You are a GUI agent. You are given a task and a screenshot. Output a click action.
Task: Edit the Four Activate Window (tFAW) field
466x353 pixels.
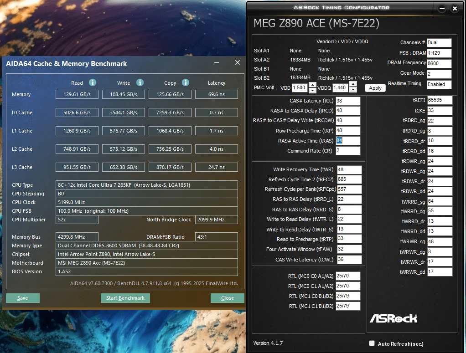349,249
